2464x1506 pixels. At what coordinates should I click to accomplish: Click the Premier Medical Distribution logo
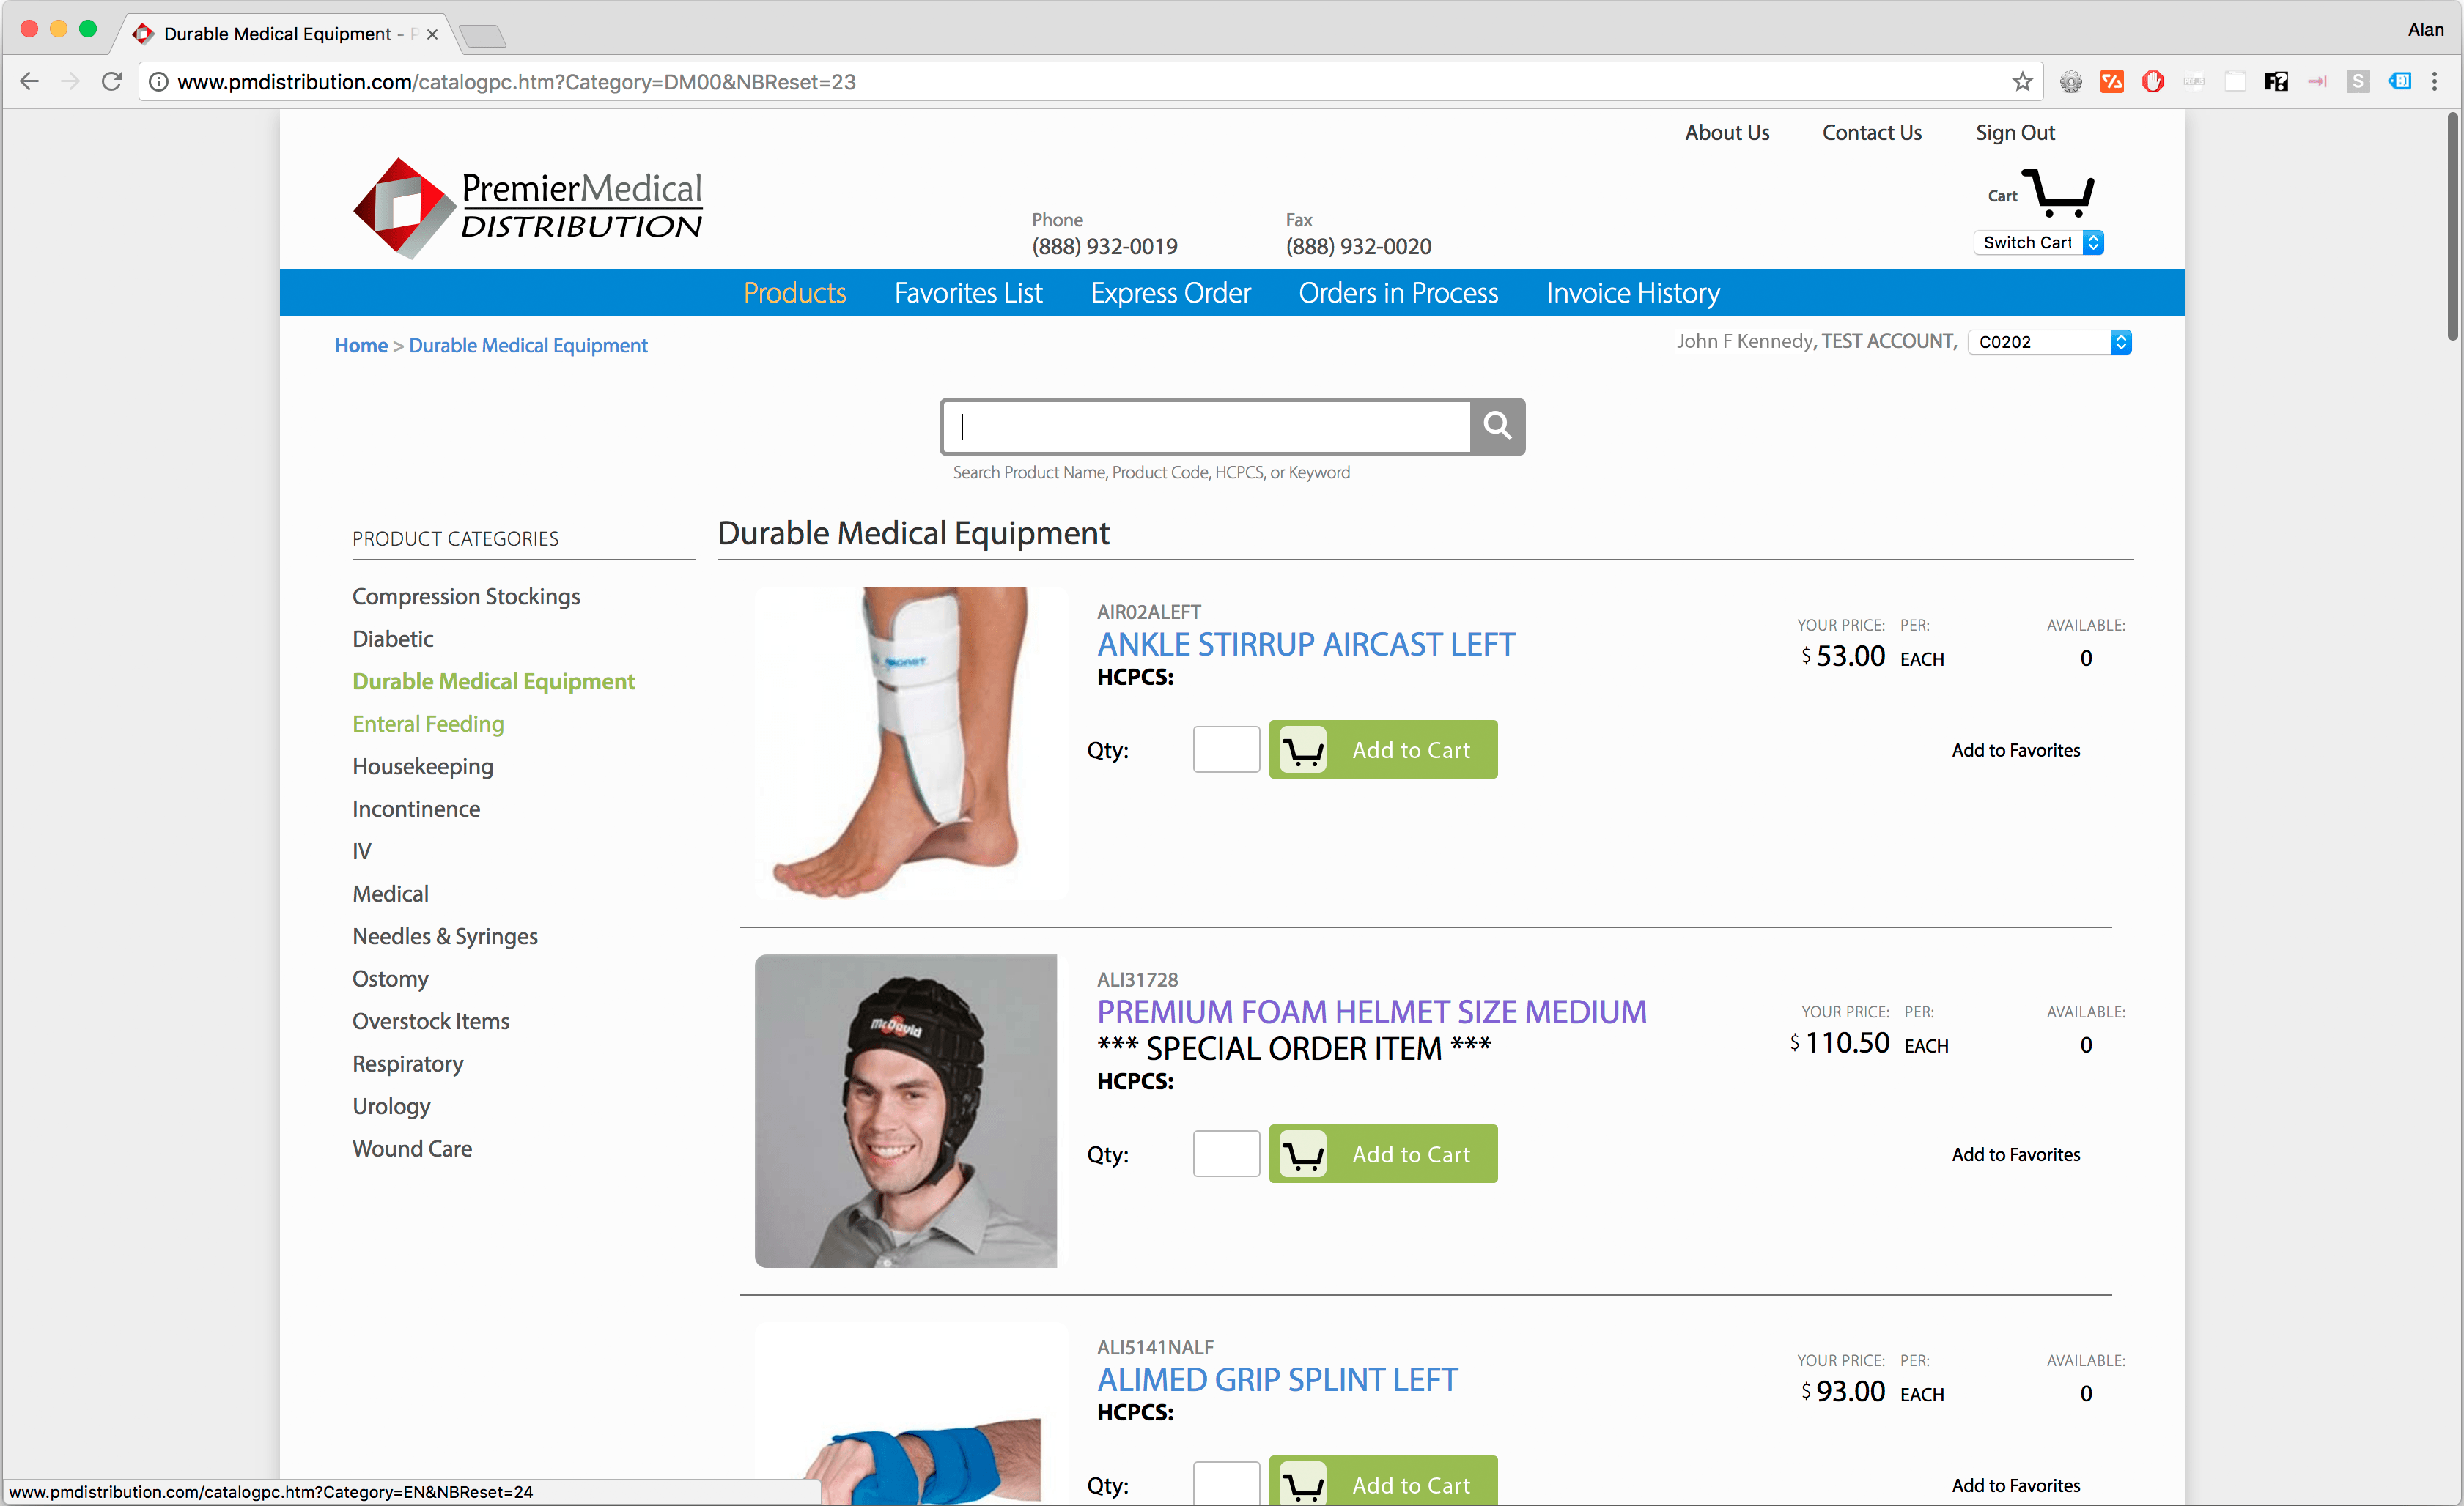[x=527, y=208]
